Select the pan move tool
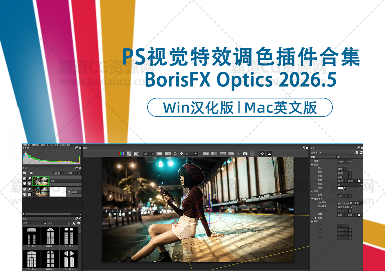 coord(181,154)
